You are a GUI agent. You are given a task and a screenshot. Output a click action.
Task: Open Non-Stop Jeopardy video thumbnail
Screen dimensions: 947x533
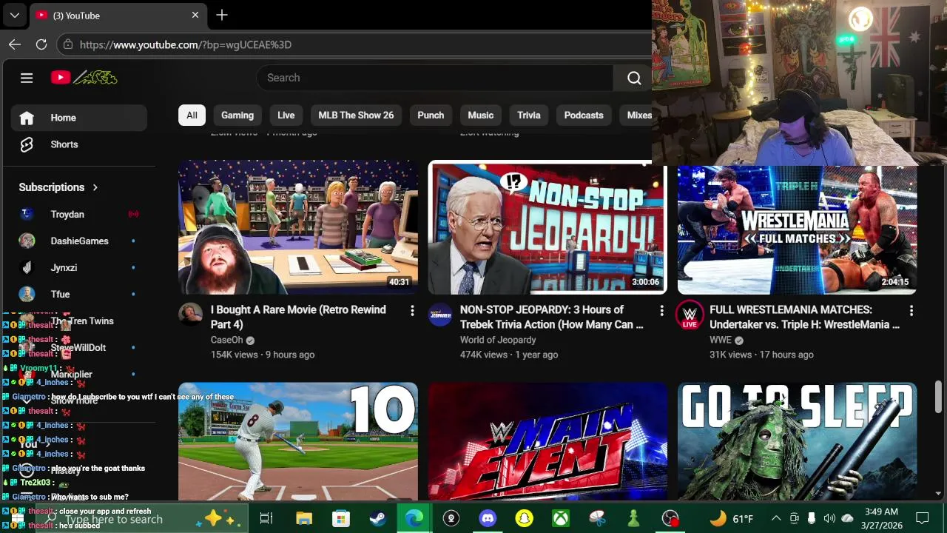(x=547, y=227)
